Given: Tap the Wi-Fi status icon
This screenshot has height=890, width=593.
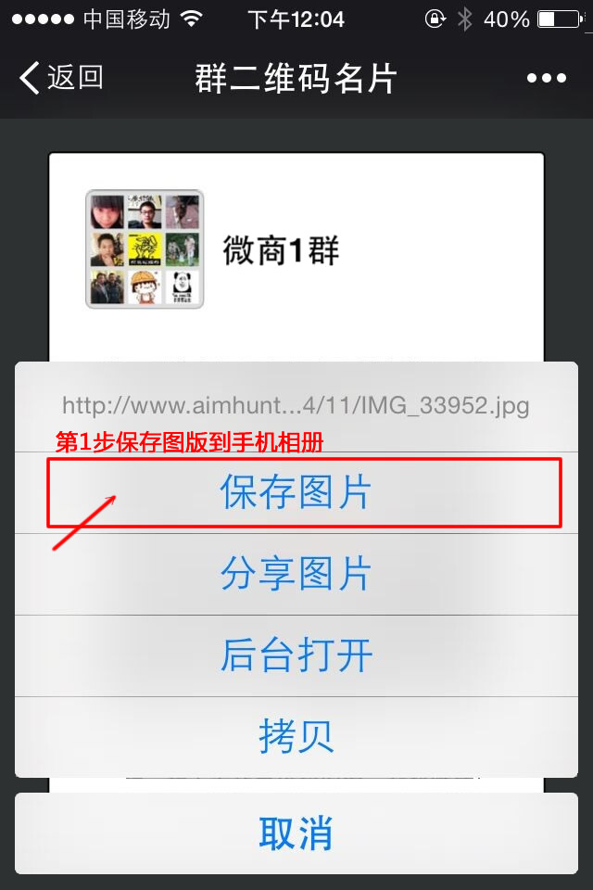Looking at the screenshot, I should pyautogui.click(x=192, y=19).
